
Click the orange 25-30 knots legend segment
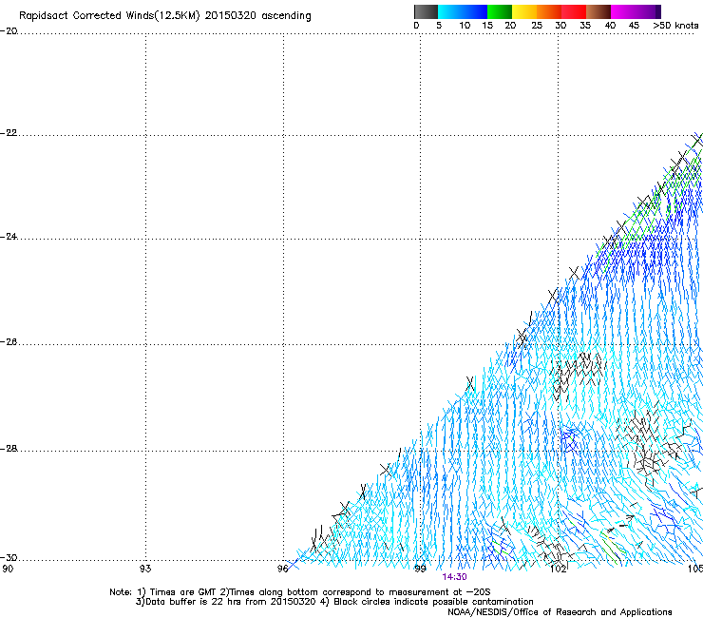[549, 11]
